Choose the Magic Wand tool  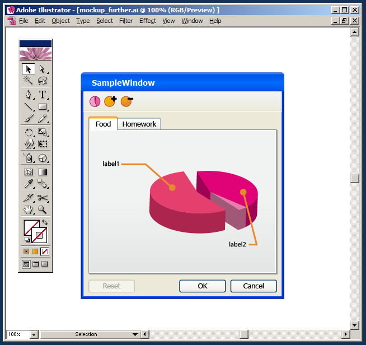pos(28,81)
